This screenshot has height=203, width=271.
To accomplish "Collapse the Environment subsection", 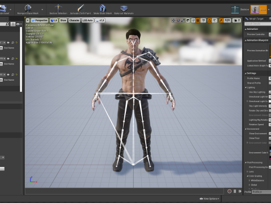I will click(246, 129).
